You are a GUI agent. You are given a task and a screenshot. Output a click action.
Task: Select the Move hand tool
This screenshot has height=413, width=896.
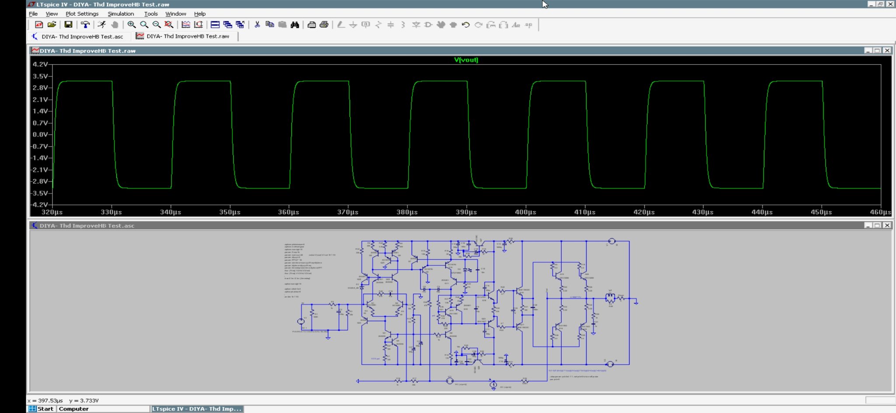tap(441, 25)
